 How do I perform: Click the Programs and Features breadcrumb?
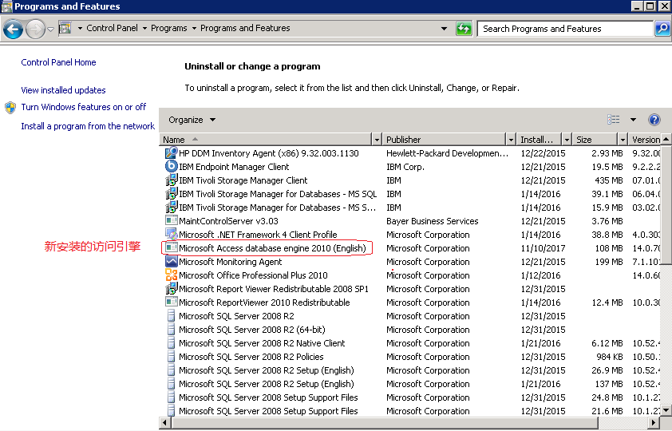tap(245, 28)
